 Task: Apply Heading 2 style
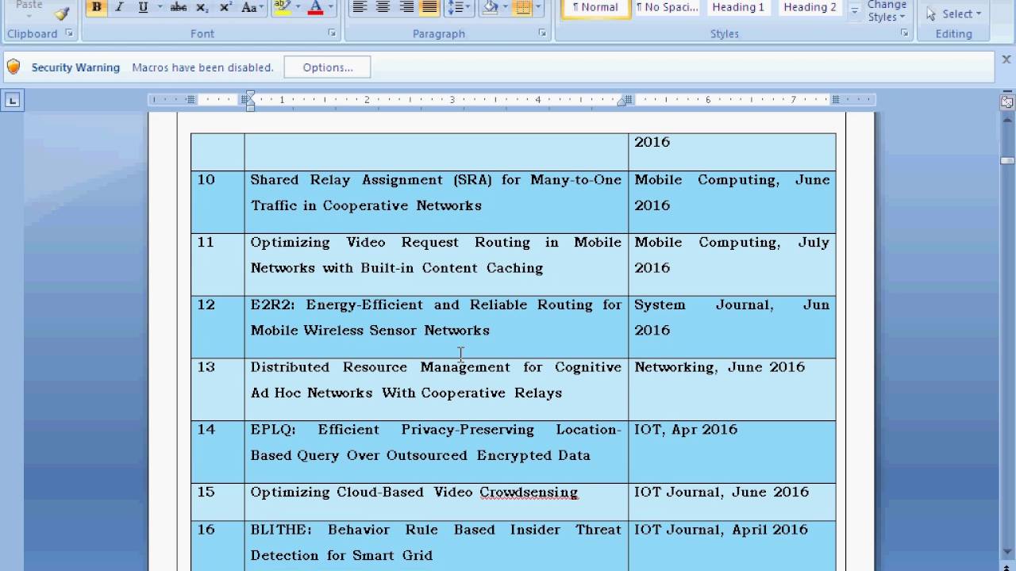pyautogui.click(x=810, y=8)
